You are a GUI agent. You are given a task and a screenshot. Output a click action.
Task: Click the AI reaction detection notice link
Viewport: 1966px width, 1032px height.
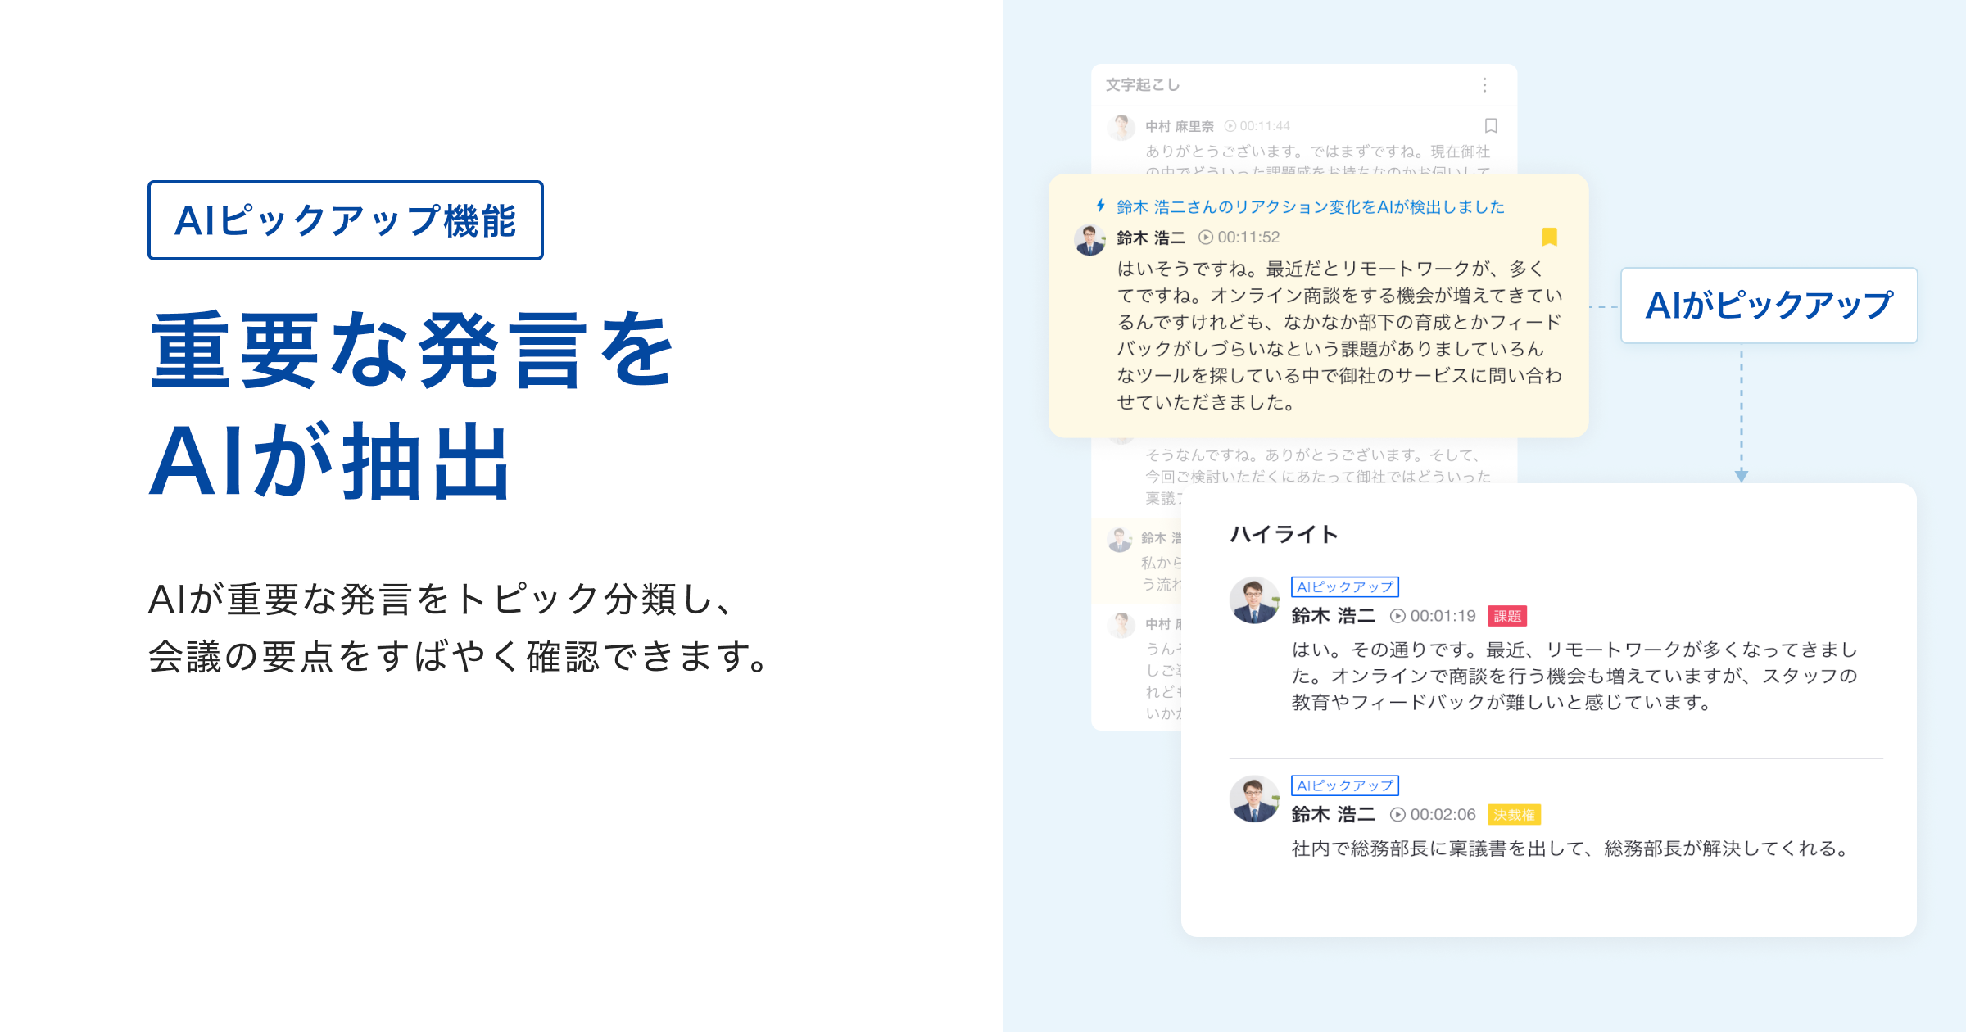coord(1311,206)
